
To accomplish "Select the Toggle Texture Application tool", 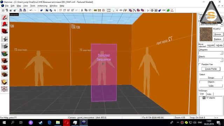I will click(x=5, y=54).
